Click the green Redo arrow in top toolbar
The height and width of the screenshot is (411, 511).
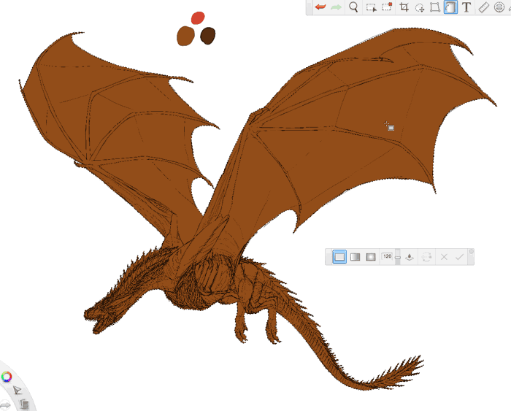pyautogui.click(x=336, y=7)
